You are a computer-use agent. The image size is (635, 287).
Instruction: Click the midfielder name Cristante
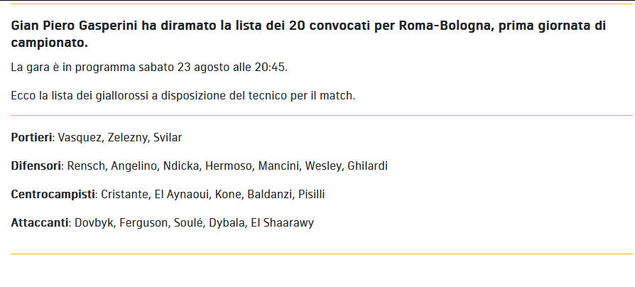click(124, 195)
